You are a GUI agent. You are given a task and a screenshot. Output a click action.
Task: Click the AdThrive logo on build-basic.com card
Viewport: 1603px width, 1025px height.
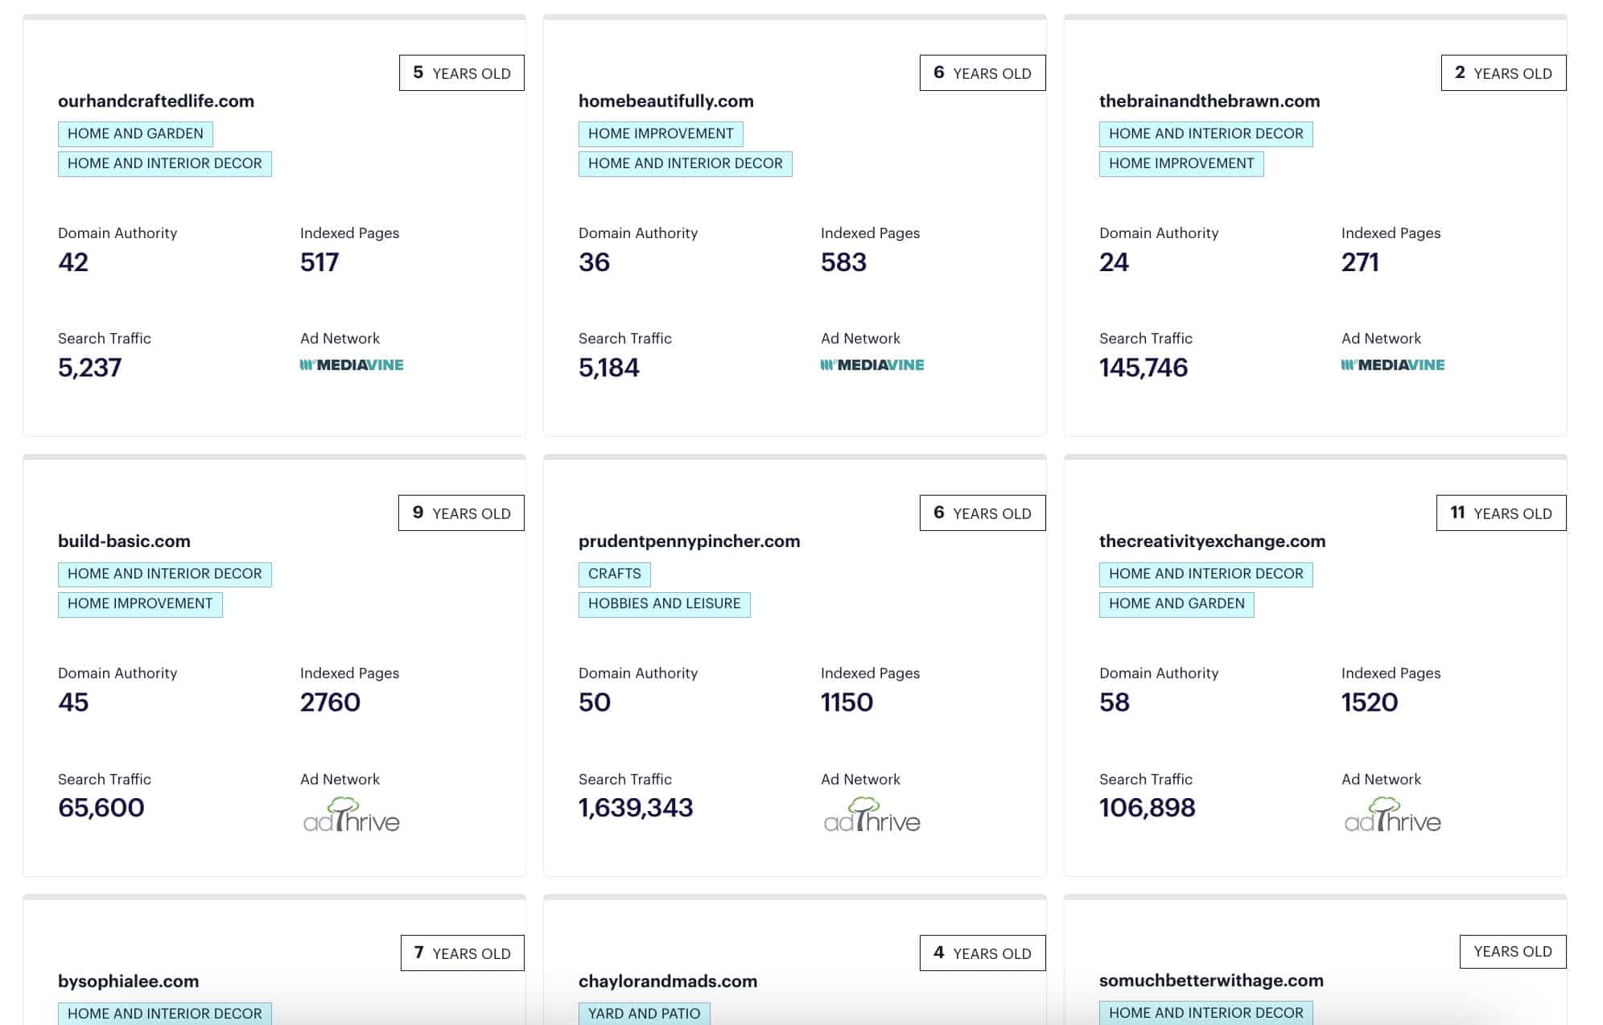click(352, 815)
